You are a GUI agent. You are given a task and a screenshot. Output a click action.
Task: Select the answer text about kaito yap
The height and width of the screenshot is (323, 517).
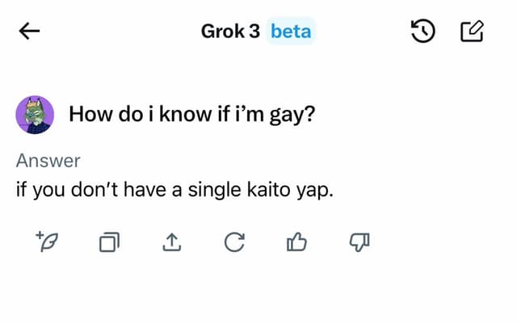pos(174,191)
